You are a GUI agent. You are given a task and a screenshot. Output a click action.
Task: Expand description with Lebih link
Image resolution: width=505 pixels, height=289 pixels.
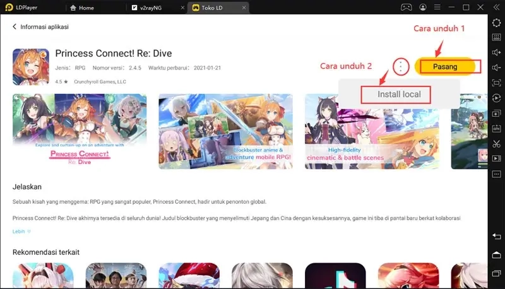21,232
